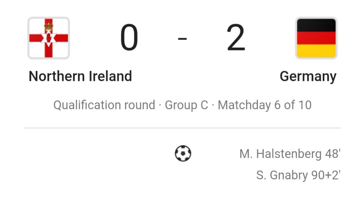
Task: Click the black stripe of Germany flag
Action: [x=316, y=25]
